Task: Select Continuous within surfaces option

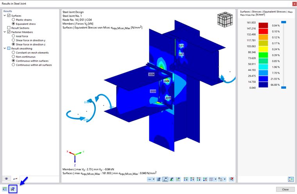Action: click(x=13, y=61)
